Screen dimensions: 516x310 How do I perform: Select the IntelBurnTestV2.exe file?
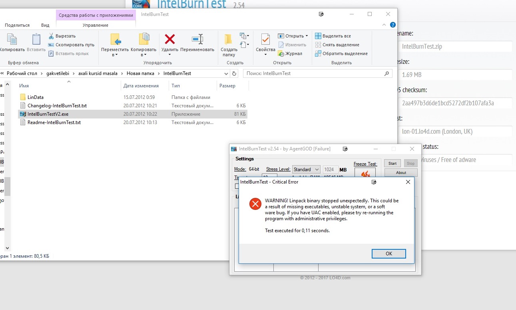133,114
